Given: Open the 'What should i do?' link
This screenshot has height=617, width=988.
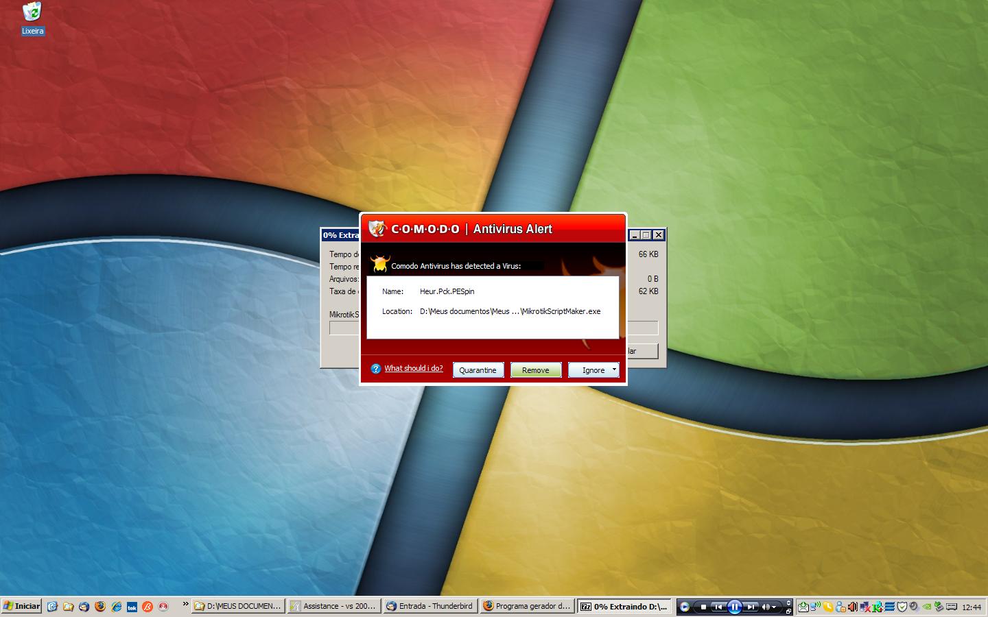Looking at the screenshot, I should point(413,368).
